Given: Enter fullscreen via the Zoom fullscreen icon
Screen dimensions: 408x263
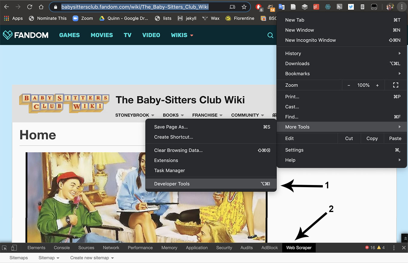Looking at the screenshot, I should 395,85.
